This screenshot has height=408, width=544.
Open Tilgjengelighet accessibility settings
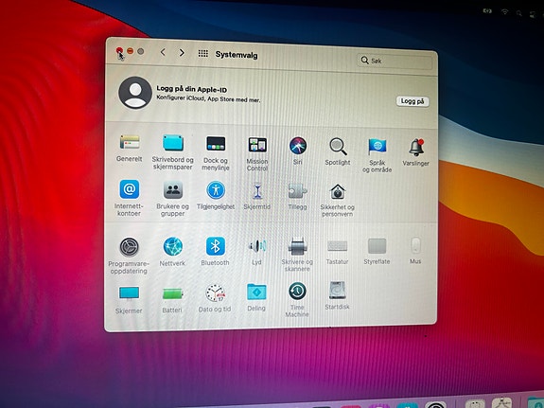(216, 190)
